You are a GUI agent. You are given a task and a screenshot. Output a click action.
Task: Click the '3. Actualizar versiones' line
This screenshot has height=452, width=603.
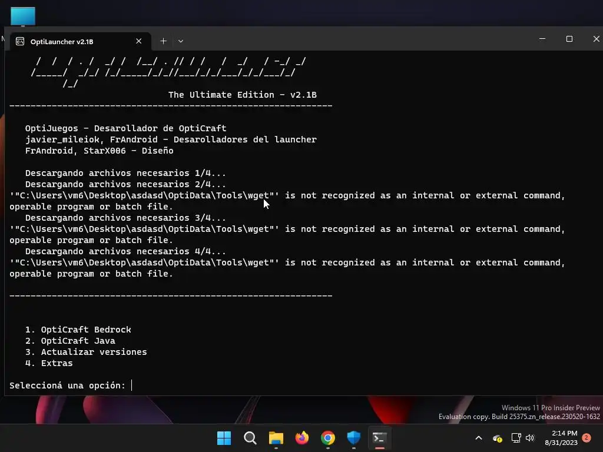tap(86, 352)
